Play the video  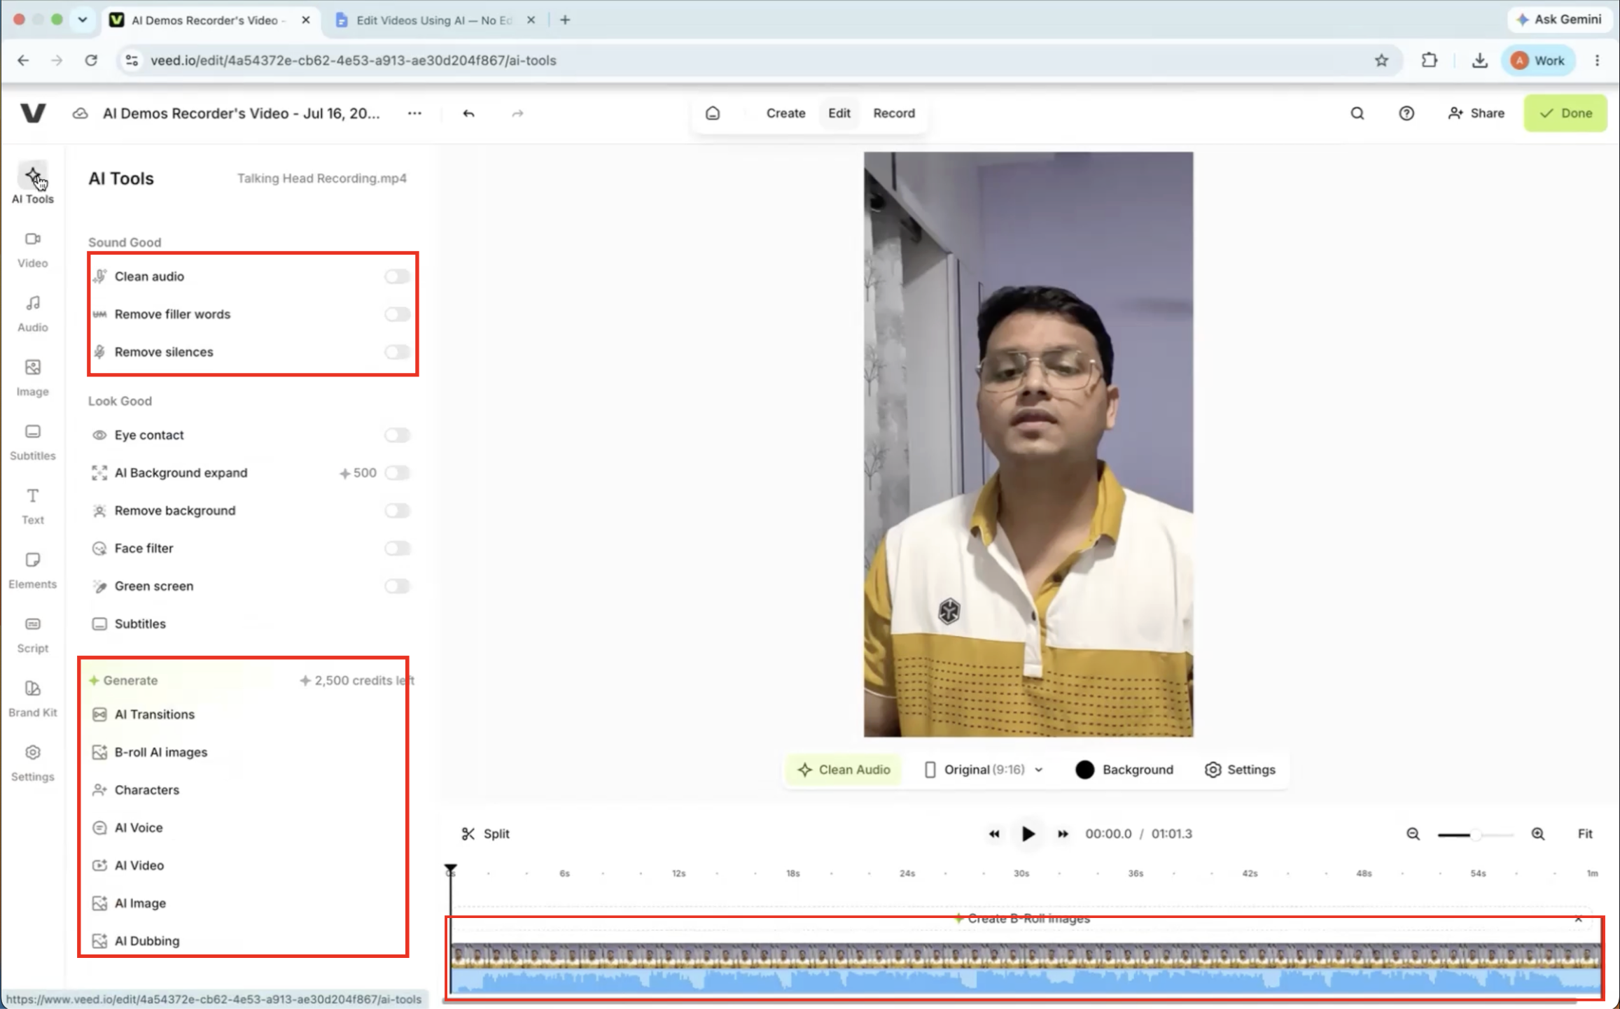coord(1028,833)
